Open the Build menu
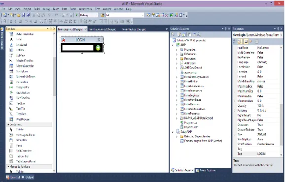Image resolution: width=285 pixels, height=182 pixels. tap(37, 9)
